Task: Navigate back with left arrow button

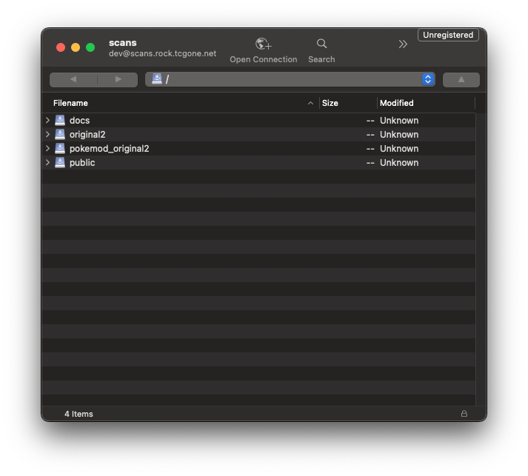Action: 73,79
